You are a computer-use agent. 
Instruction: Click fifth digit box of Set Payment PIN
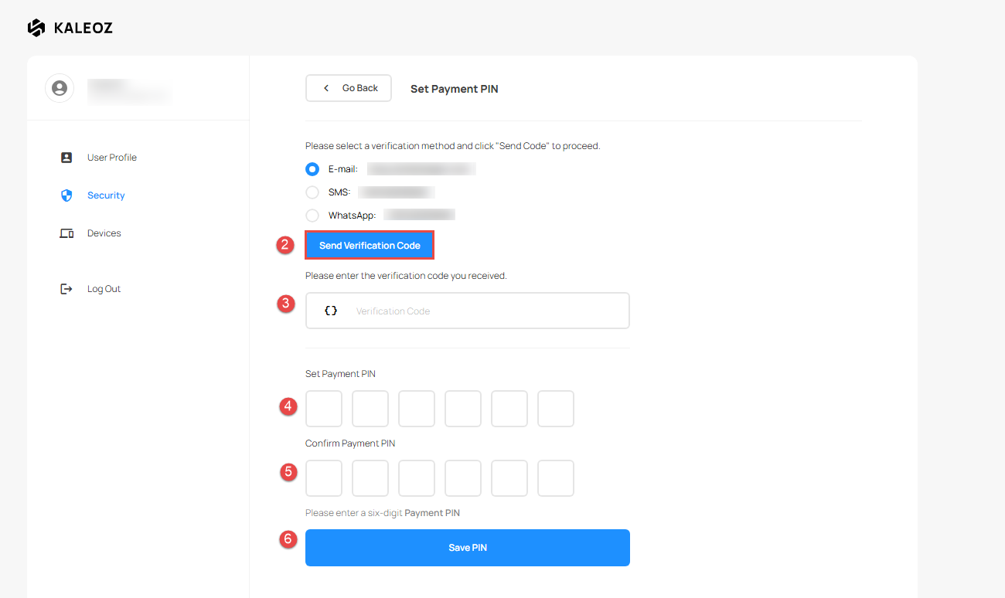coord(509,409)
